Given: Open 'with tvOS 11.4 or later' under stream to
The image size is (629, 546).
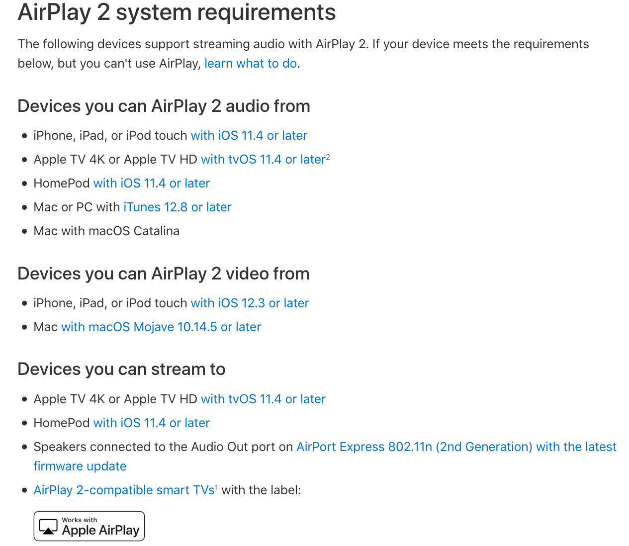Looking at the screenshot, I should pos(263,399).
